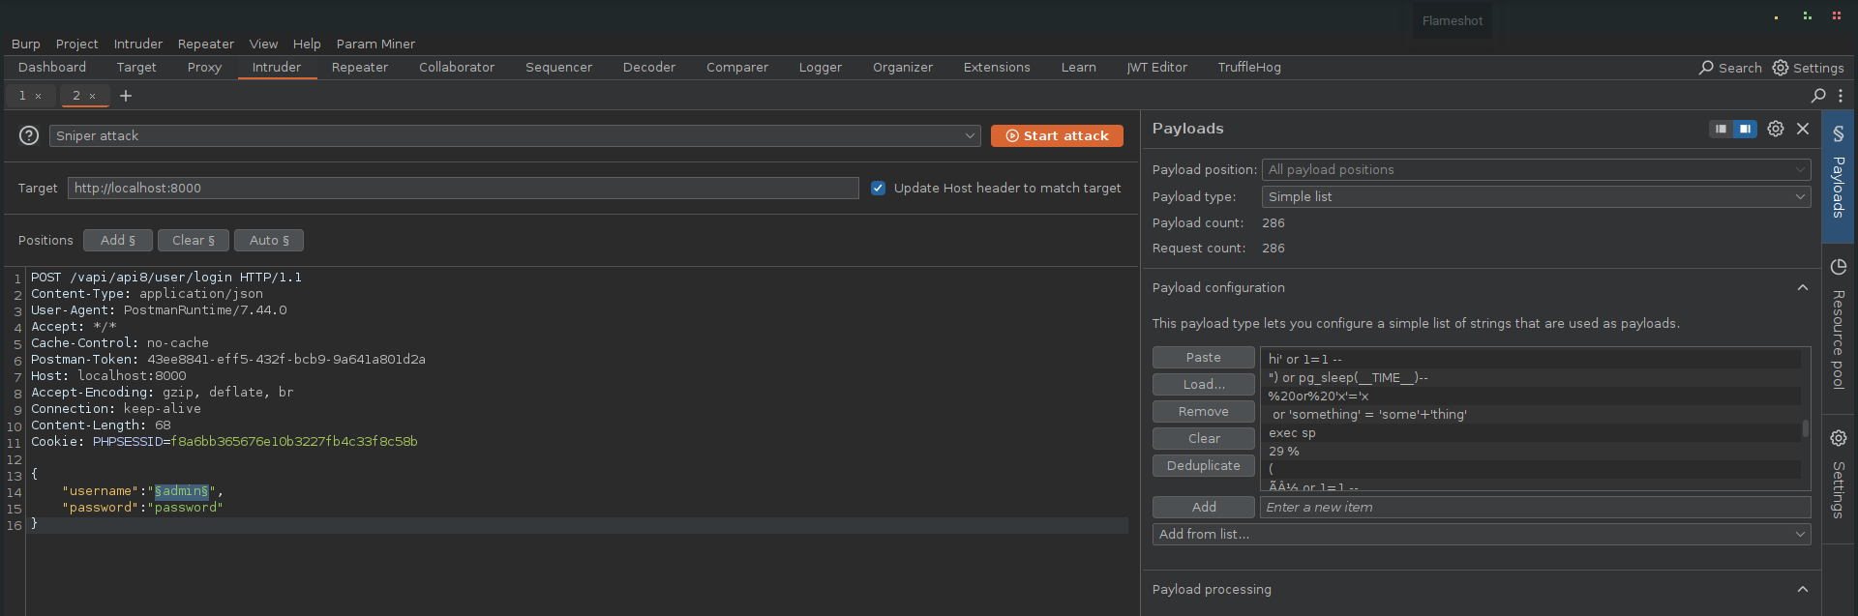Open the Sniper attack type dropdown
The height and width of the screenshot is (616, 1858).
[x=515, y=136]
